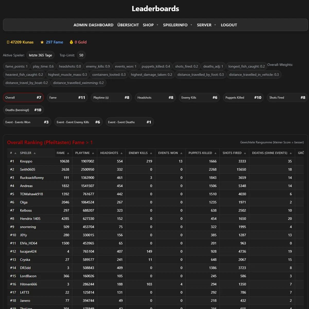Screen dimensions: 309x309
Task: Click the Logout link
Action: [x=229, y=25]
